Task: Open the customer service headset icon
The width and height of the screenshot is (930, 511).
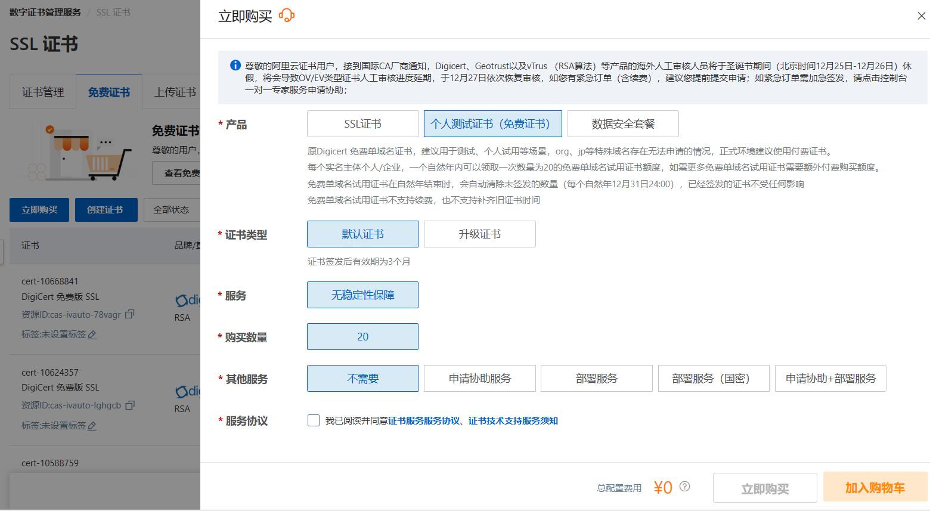Action: click(x=287, y=16)
